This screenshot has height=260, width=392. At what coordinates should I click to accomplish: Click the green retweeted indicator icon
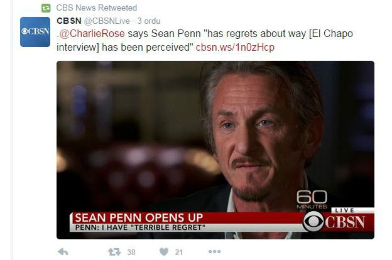[x=46, y=8]
